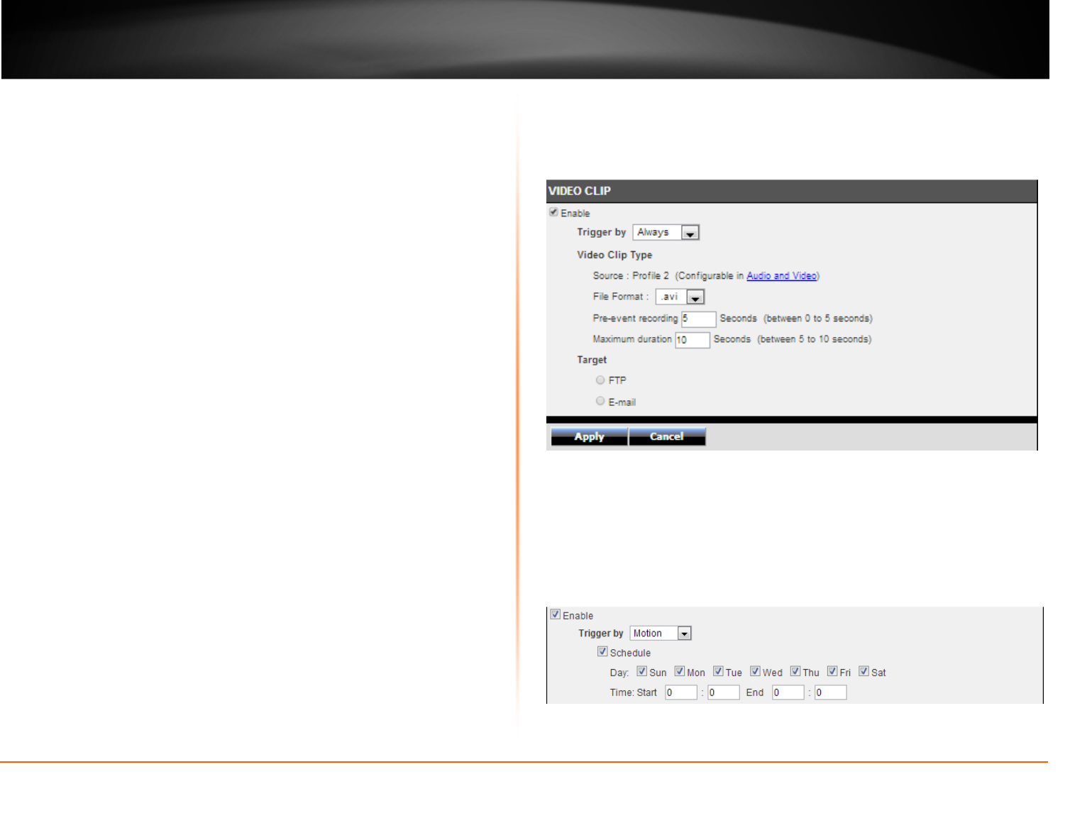Image resolution: width=1070 pixels, height=828 pixels.
Task: Click the 'Video Clip Type' label
Action: tap(614, 255)
